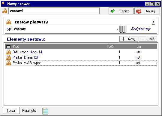Click the icon of Odkurzacz - Atlas 14 row
Screen dimensions: 162x116
click(8, 52)
